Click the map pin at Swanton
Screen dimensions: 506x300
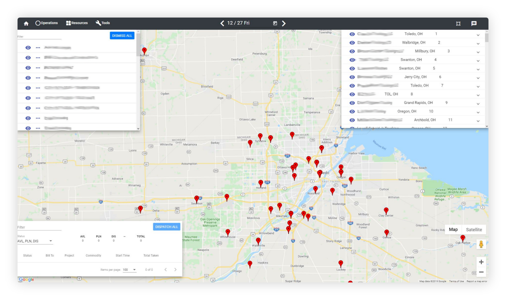[x=197, y=199]
